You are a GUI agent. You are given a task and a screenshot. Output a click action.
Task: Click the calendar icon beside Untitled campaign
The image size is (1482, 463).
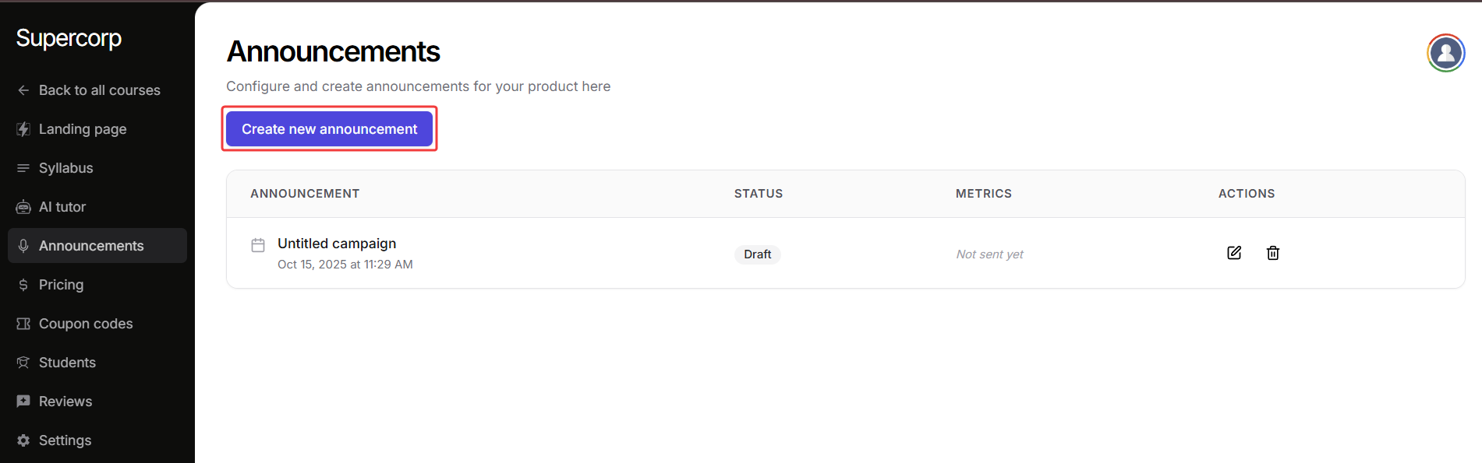coord(258,245)
